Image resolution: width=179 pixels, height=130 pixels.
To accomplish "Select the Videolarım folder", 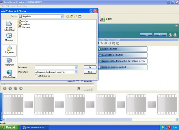I will point(24,27).
